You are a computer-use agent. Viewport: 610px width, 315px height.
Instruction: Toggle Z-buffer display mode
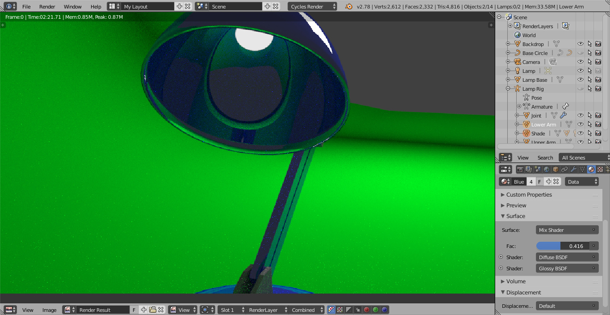358,310
